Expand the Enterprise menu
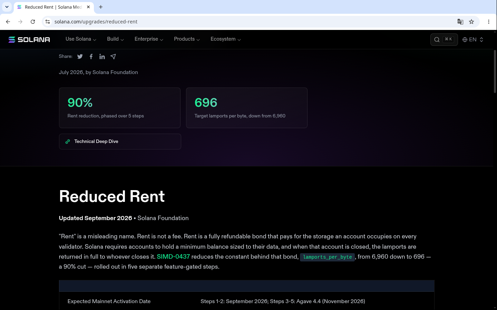The image size is (497, 310). point(149,39)
